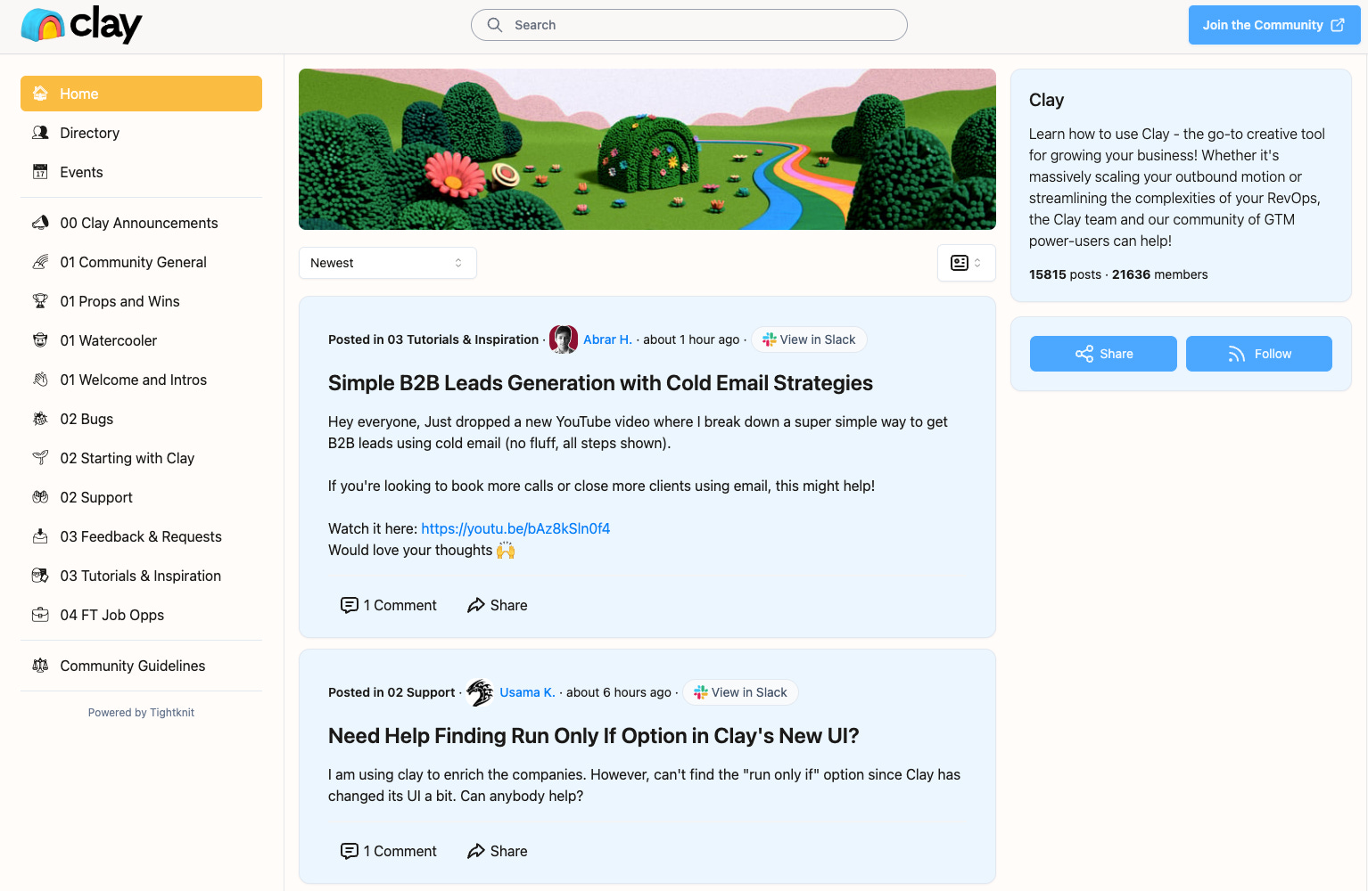The height and width of the screenshot is (891, 1368).
Task: Click comment icon on B2B Leads post
Action: (350, 605)
